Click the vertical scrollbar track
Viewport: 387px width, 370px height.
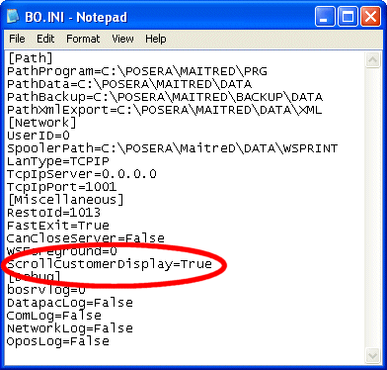[x=372, y=208]
